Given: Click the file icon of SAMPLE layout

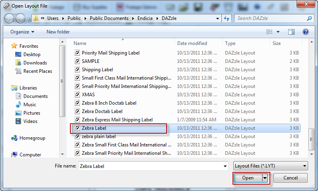Looking at the screenshot, I should tap(77, 61).
